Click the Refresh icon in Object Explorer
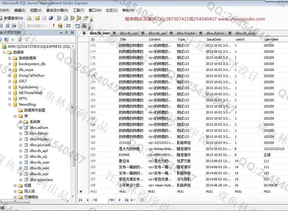Image resolution: width=288 pixels, height=211 pixels. pos(19,39)
